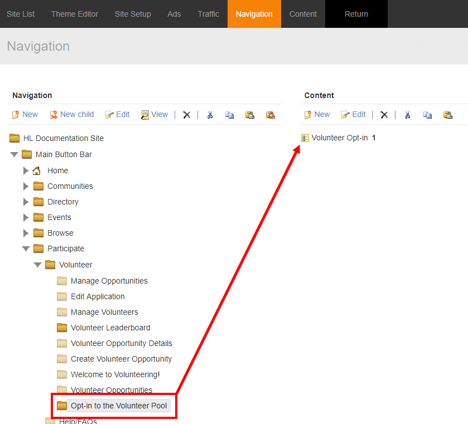468x424 pixels.
Task: Click the Participate folder icon
Action: coord(38,248)
